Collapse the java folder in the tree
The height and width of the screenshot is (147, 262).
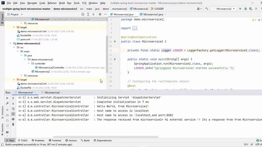21,56
